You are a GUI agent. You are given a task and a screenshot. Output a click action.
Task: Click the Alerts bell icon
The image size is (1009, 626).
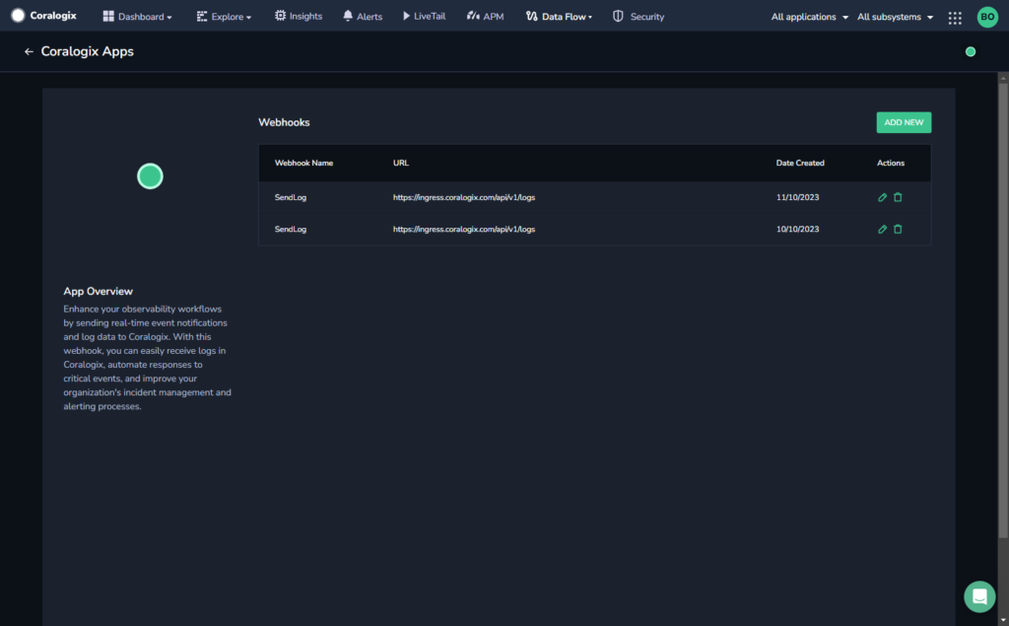tap(348, 16)
